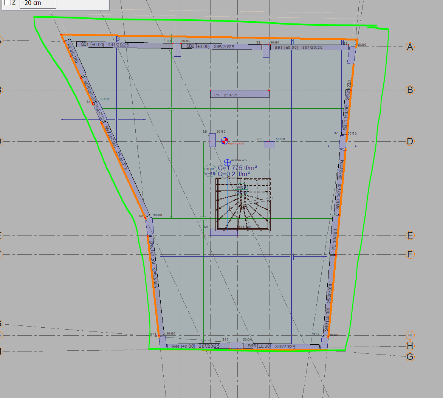Click axis bubble G at bottom right
The image size is (443, 398).
[x=410, y=356]
